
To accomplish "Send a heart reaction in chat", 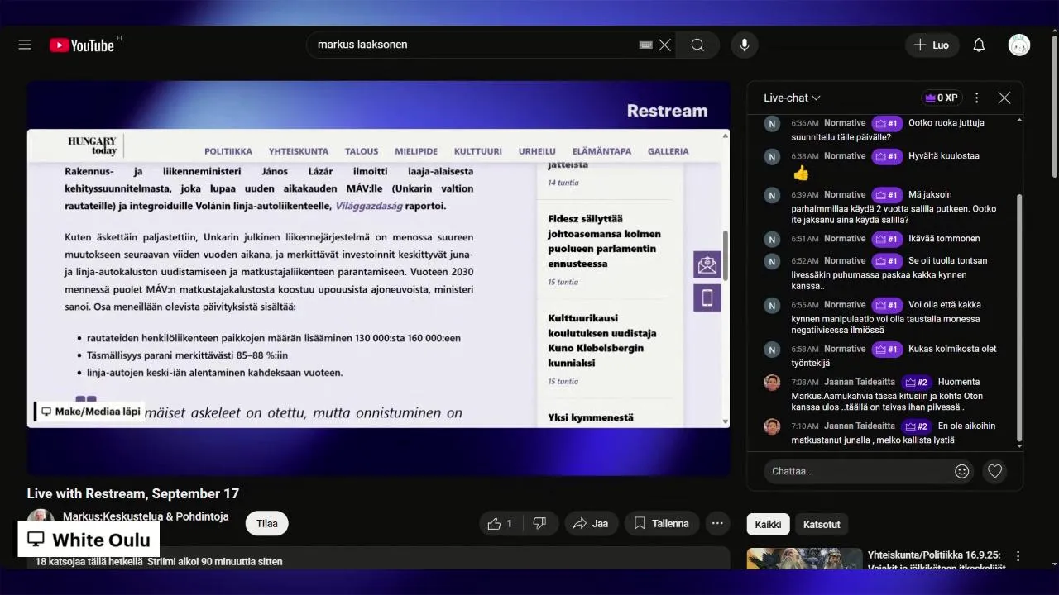I will tap(995, 471).
